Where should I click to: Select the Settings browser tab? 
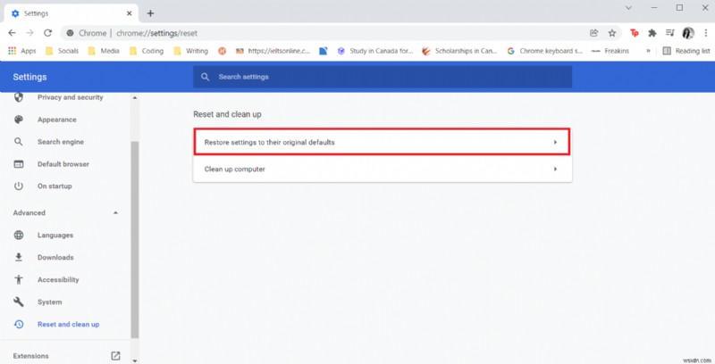(x=71, y=13)
